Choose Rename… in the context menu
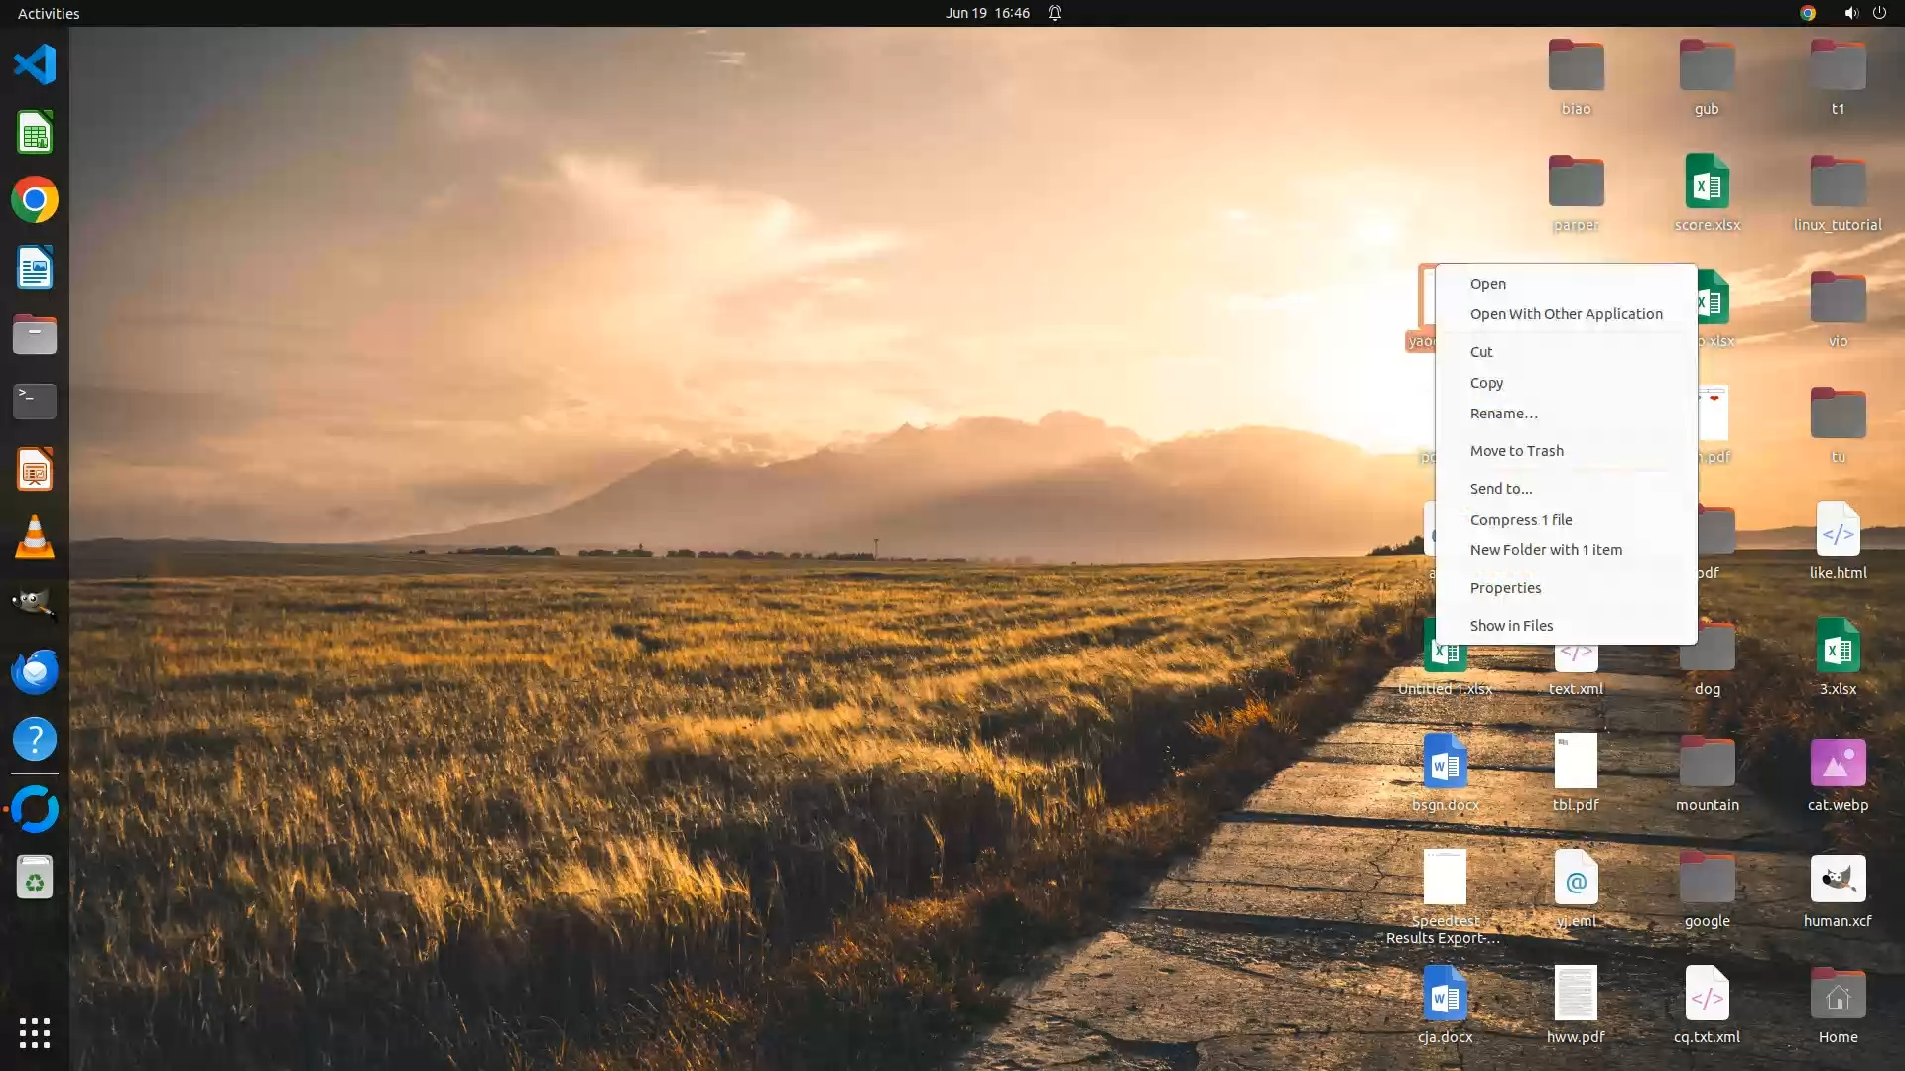The height and width of the screenshot is (1071, 1905). (x=1503, y=414)
